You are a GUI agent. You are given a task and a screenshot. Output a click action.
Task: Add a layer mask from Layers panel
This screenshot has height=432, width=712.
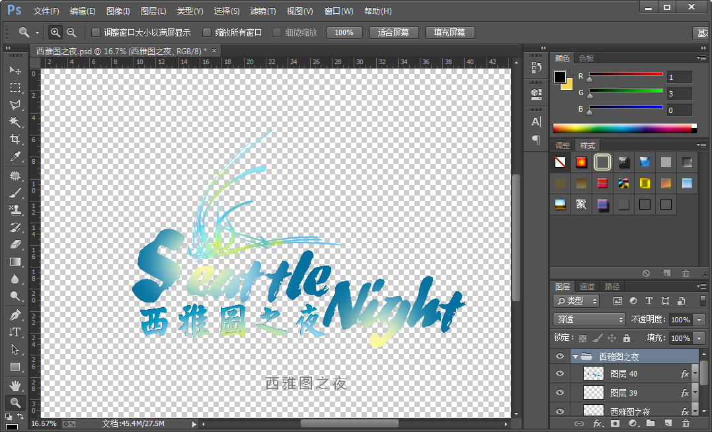point(615,423)
